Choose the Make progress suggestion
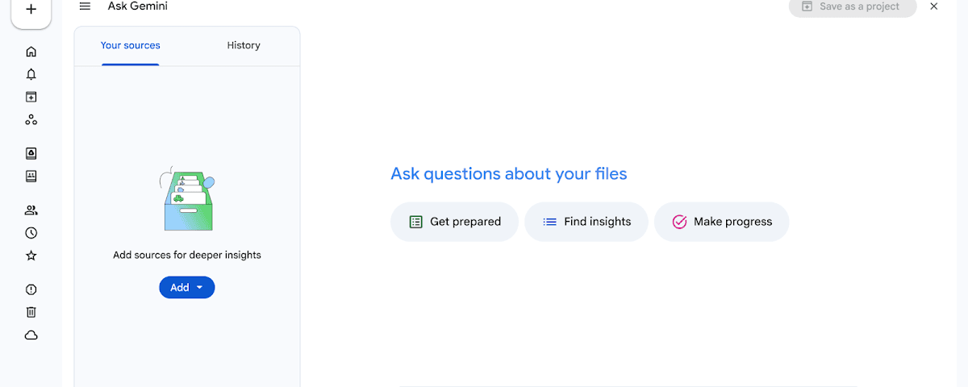 [721, 222]
